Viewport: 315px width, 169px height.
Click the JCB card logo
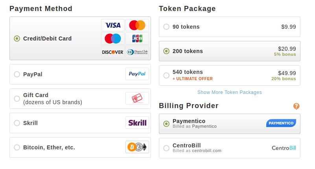pos(137,39)
